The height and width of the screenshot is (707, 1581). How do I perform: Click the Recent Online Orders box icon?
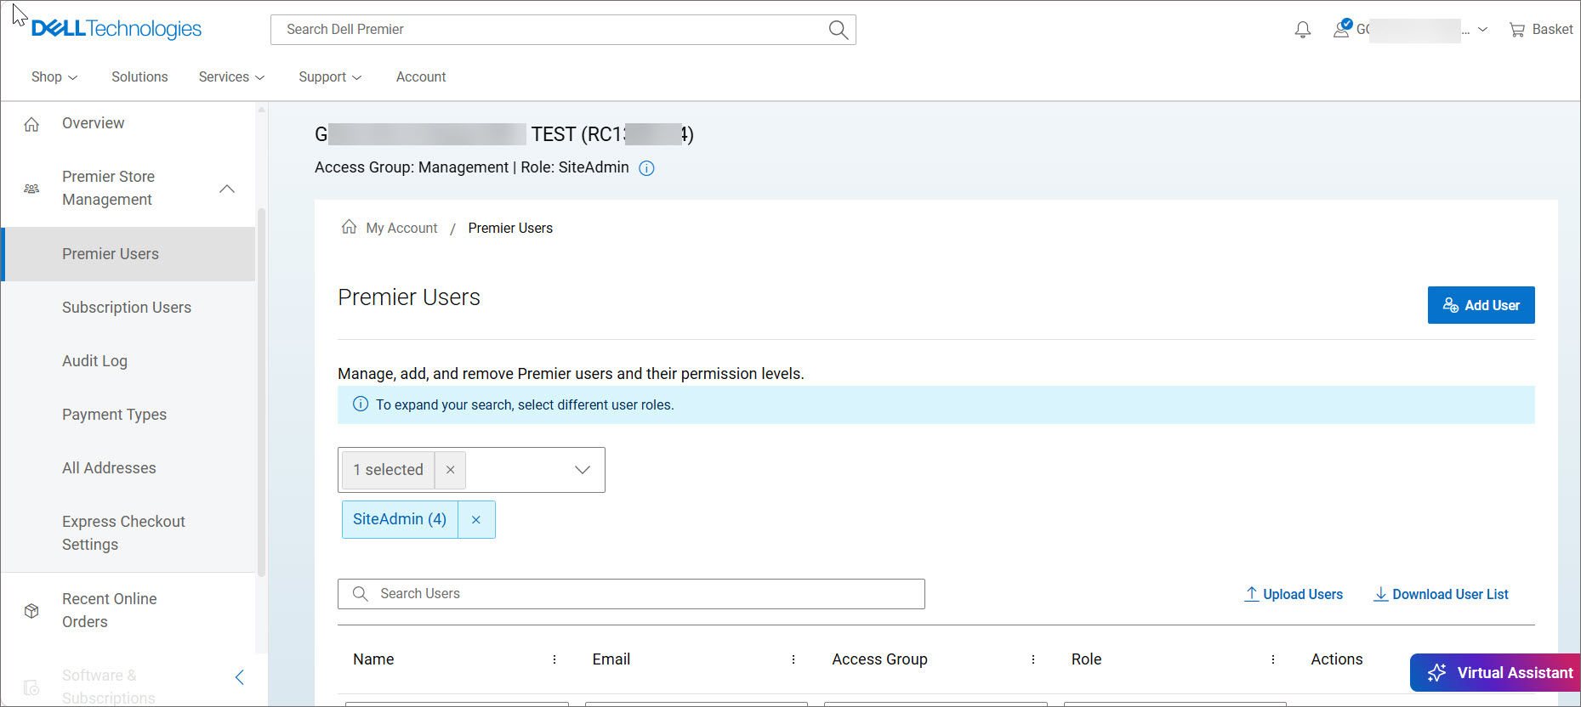(31, 611)
